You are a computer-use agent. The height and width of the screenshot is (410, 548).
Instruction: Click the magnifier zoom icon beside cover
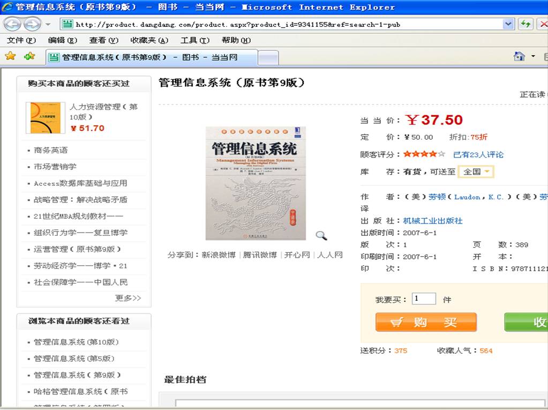click(x=321, y=236)
